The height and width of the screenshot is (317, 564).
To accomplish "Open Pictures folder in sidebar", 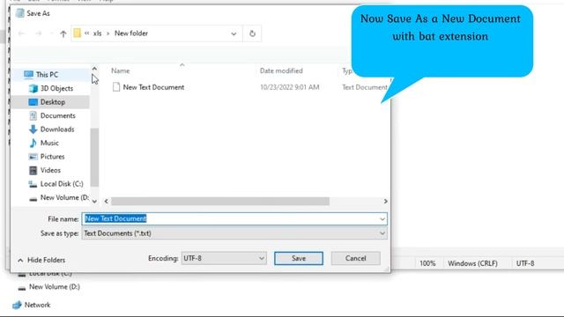I will tap(53, 157).
